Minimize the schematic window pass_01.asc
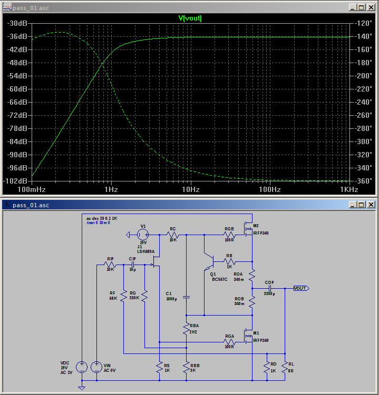Image resolution: width=379 pixels, height=395 pixels. 353,205
